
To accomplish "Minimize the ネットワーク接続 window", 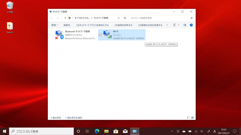I will pyautogui.click(x=174, y=12).
